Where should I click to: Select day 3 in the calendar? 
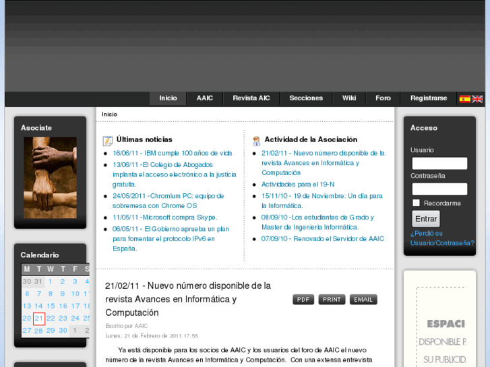click(x=75, y=281)
